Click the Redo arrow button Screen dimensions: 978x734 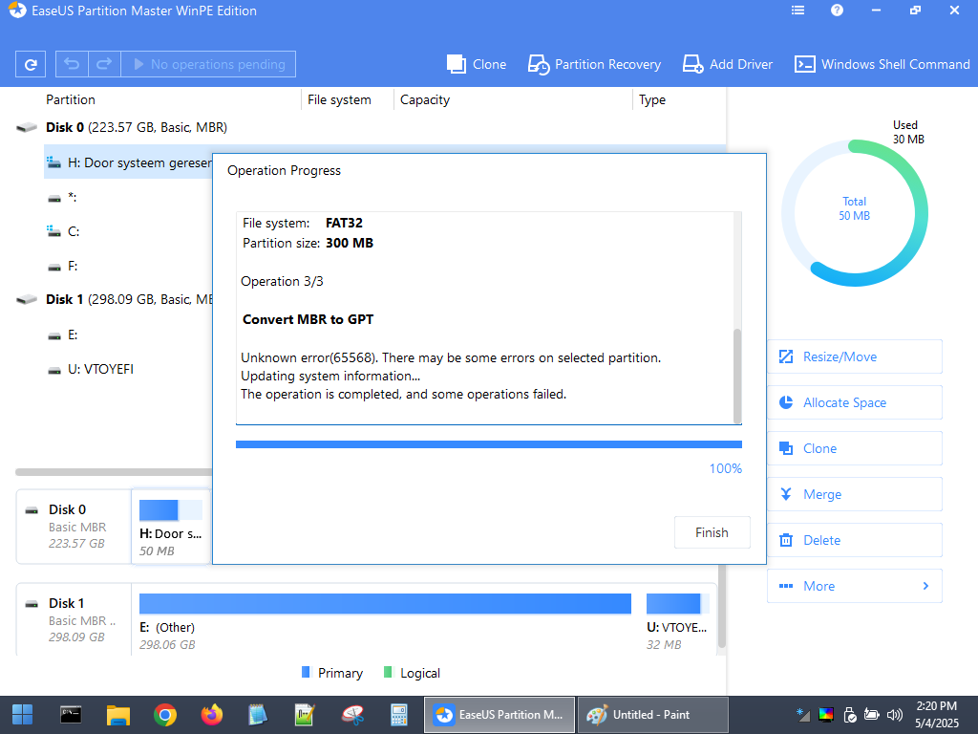pos(104,64)
